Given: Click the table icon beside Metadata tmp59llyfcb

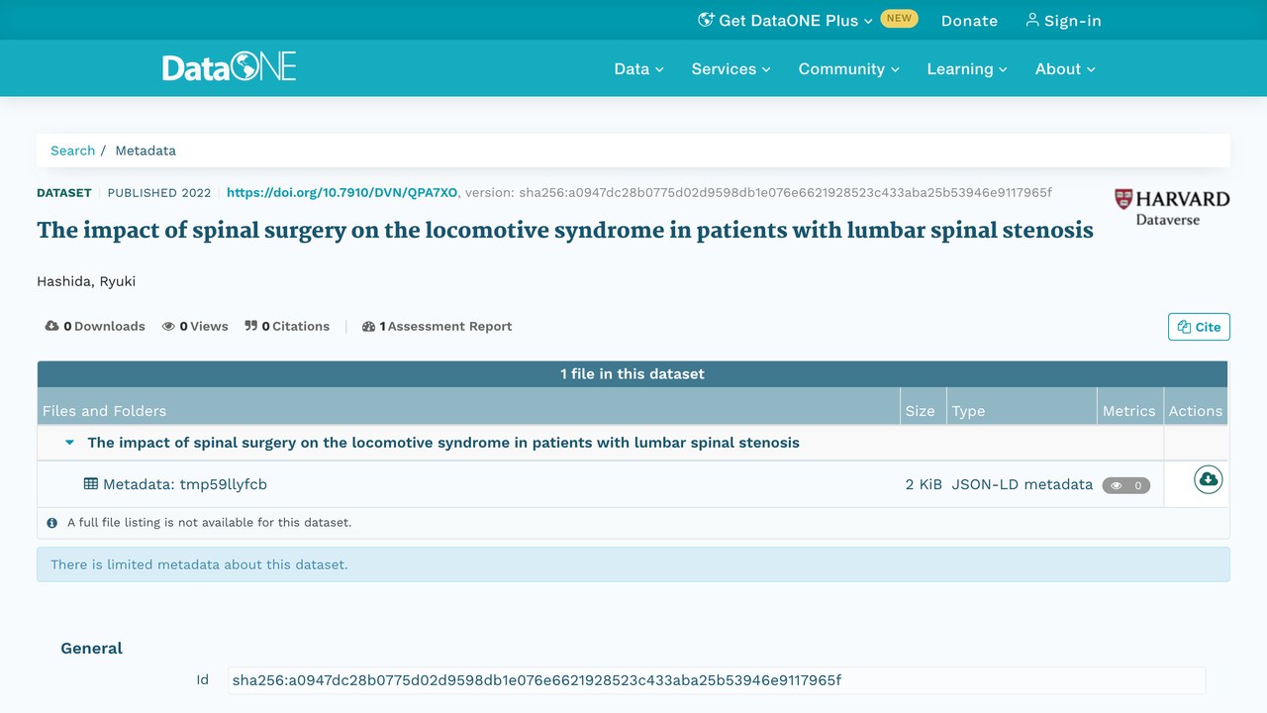Looking at the screenshot, I should pos(91,484).
